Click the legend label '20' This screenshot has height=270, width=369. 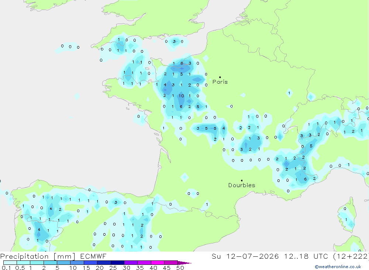[100, 268]
